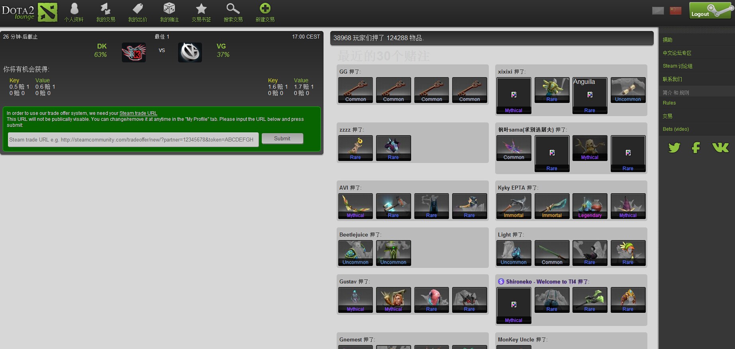
Task: Click xixixi's Mythical item
Action: (514, 96)
